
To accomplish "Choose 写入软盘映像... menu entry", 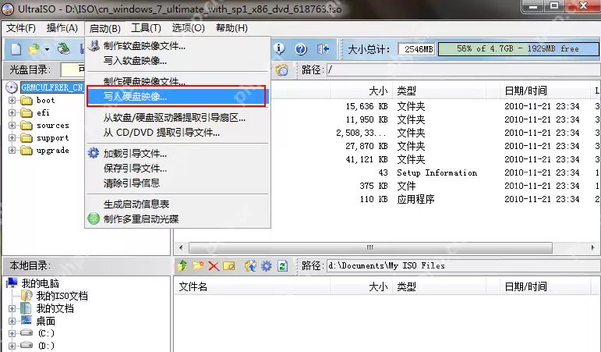I will 178,61.
